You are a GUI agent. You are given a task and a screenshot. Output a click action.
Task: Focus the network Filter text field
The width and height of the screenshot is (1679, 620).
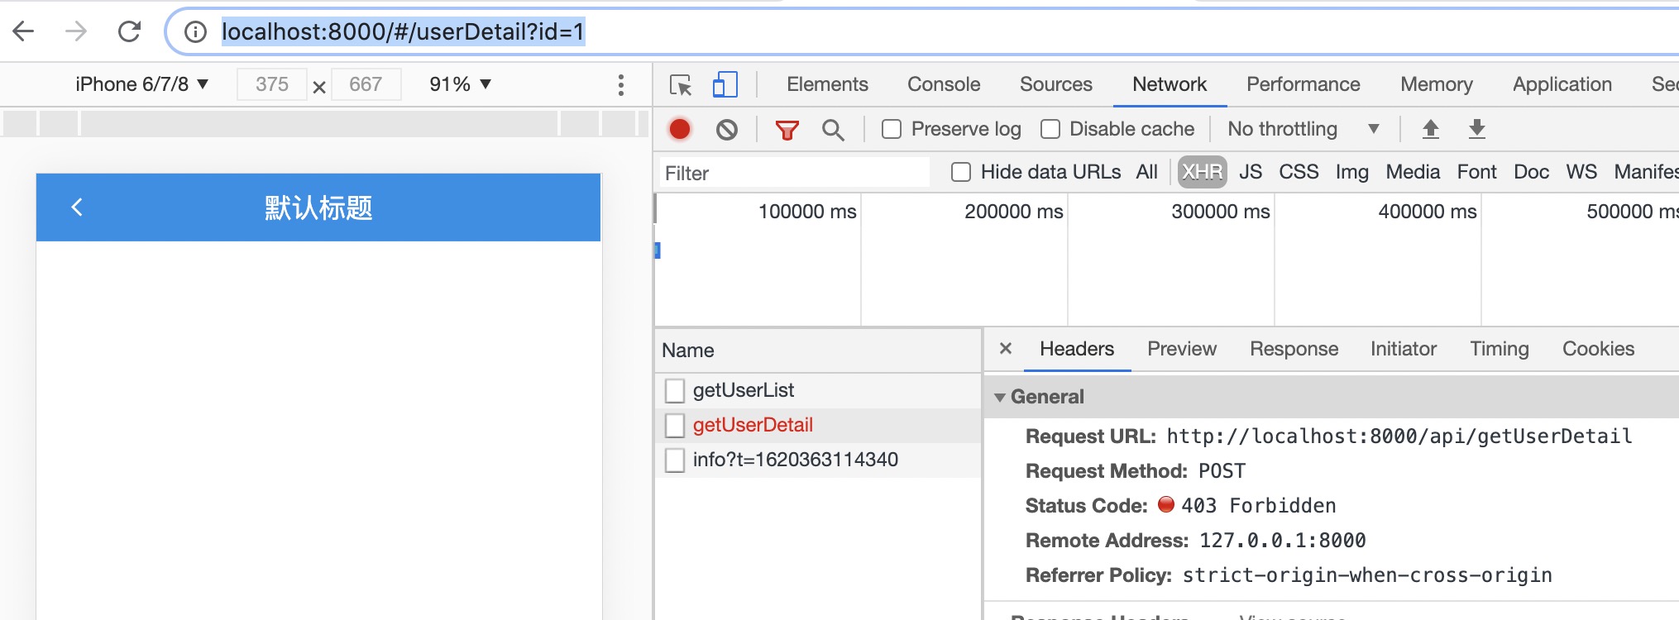(794, 173)
